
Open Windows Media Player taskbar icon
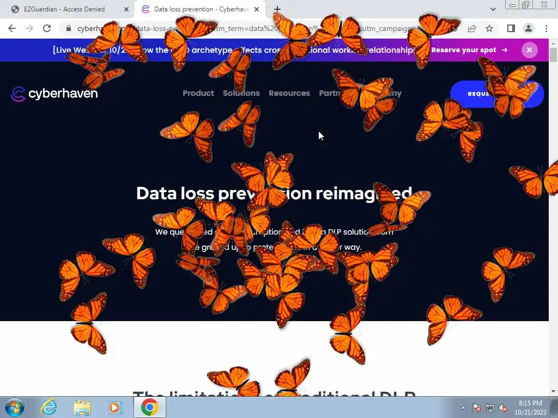(115, 407)
